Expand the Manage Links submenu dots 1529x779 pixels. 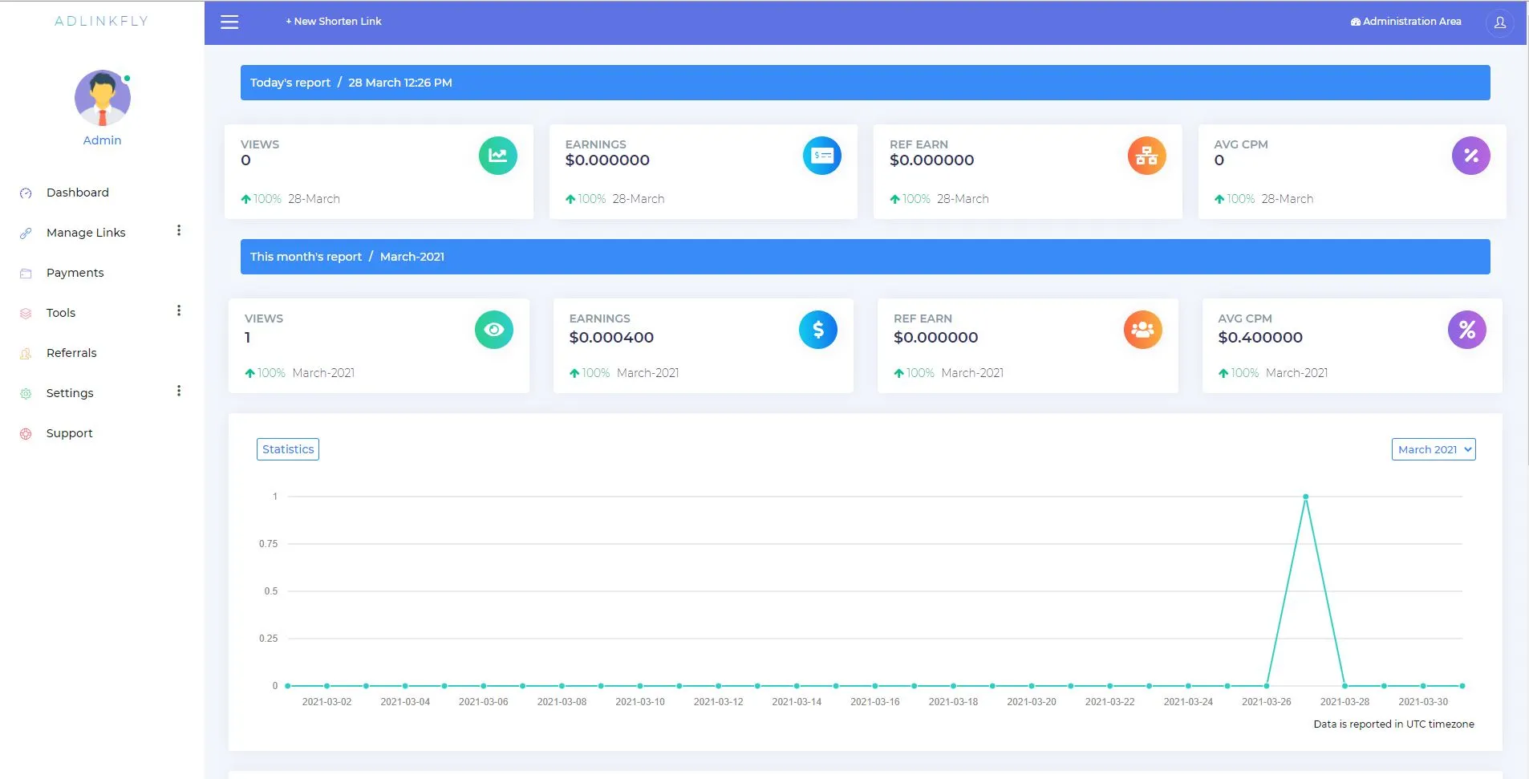(178, 231)
